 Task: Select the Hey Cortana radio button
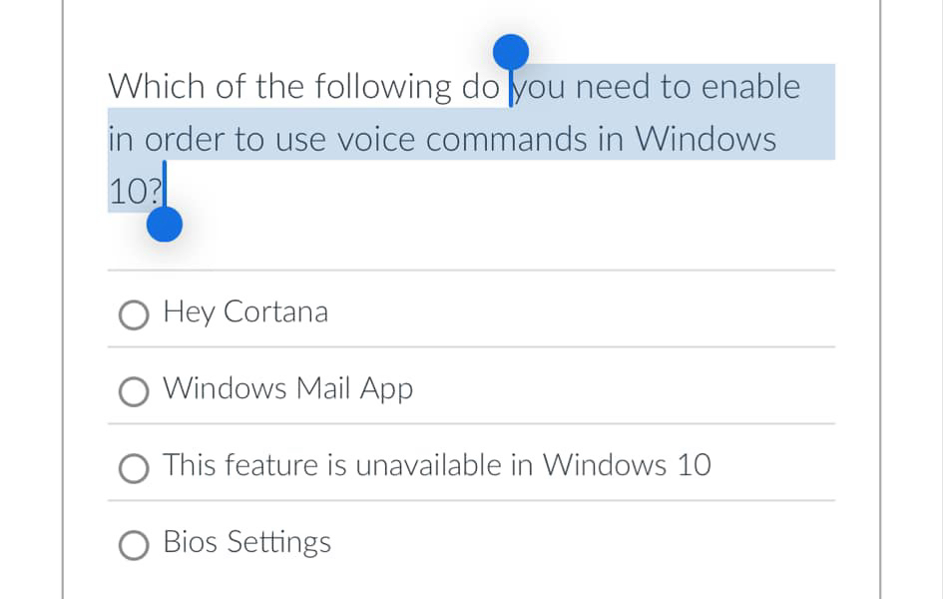coord(133,314)
